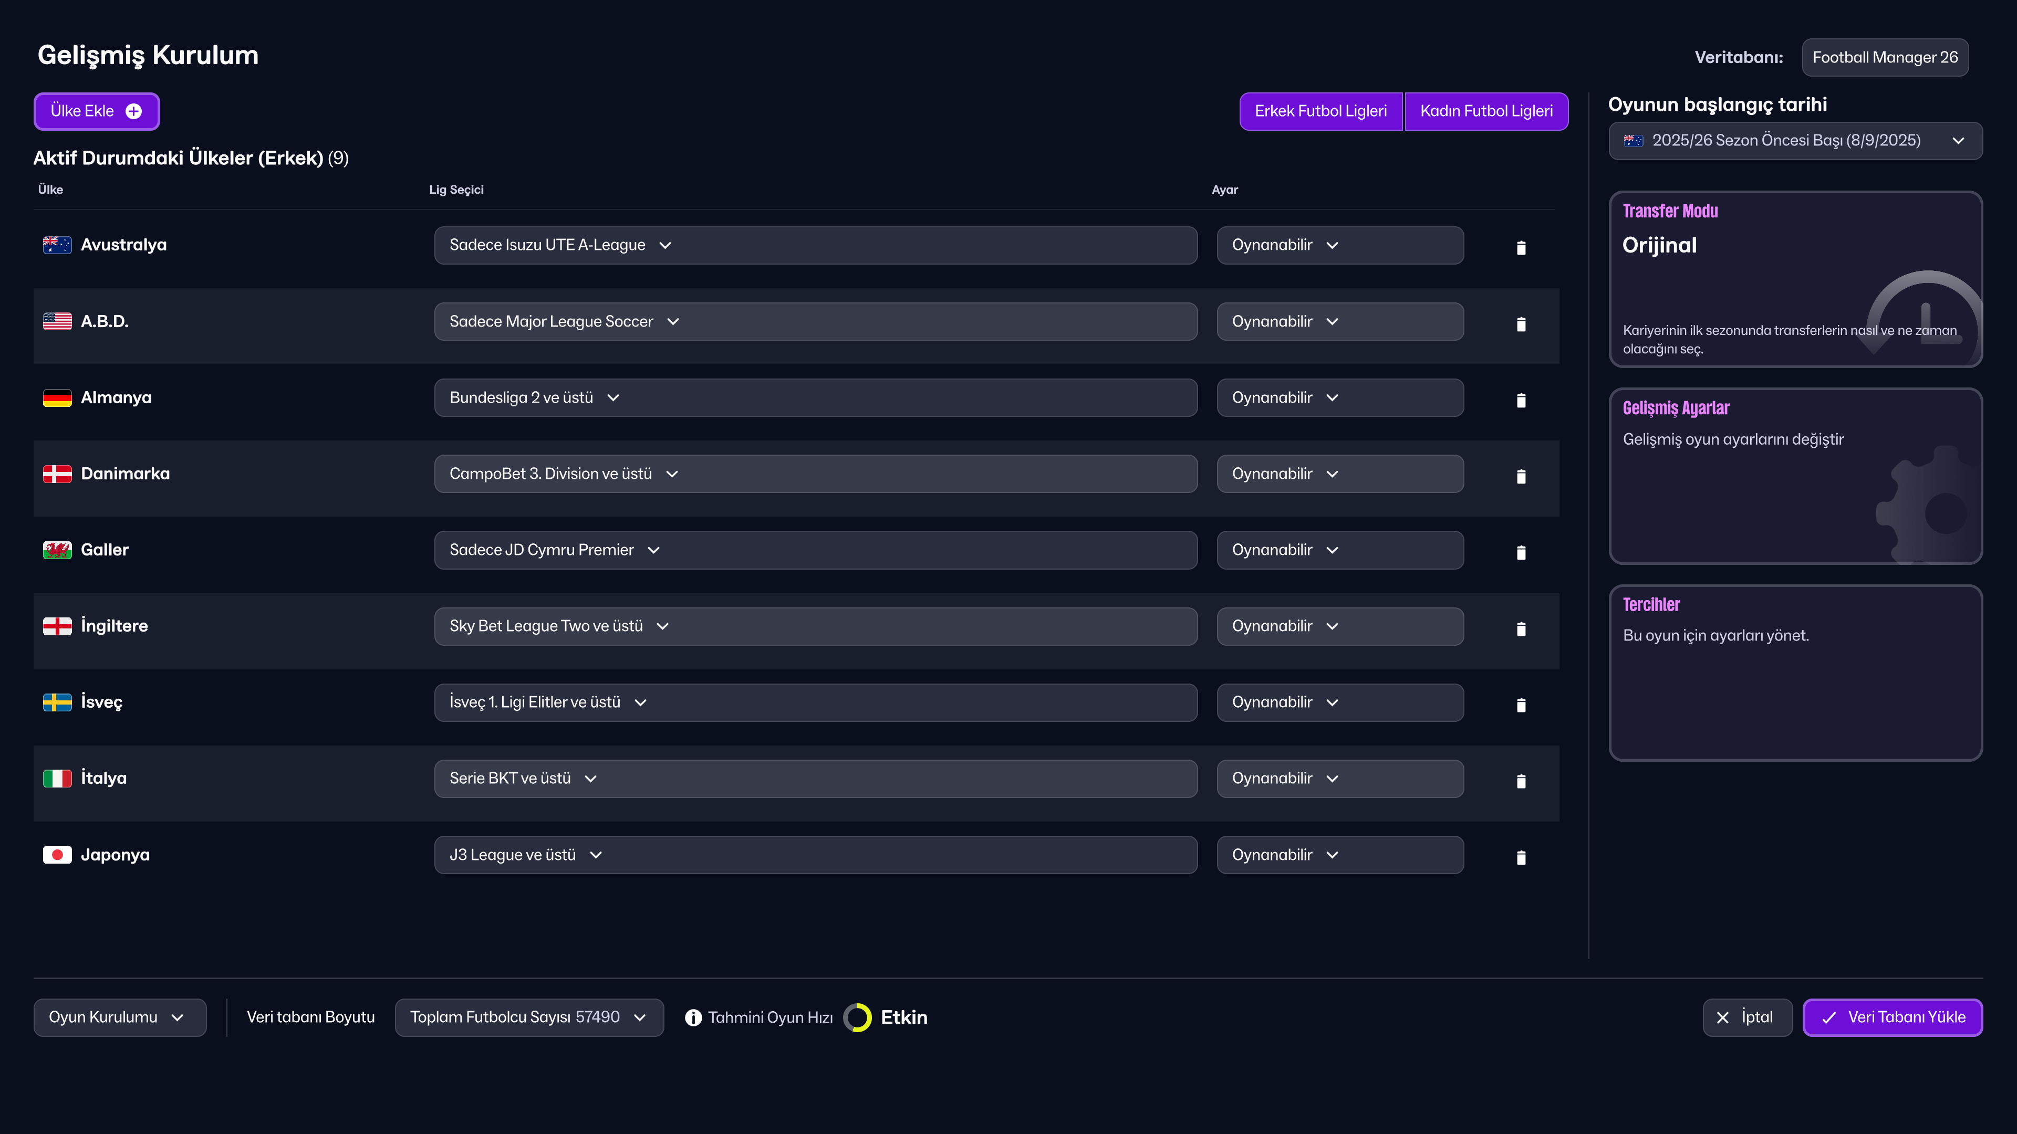2017x1134 pixels.
Task: Open the game start date dropdown
Action: [x=1795, y=141]
